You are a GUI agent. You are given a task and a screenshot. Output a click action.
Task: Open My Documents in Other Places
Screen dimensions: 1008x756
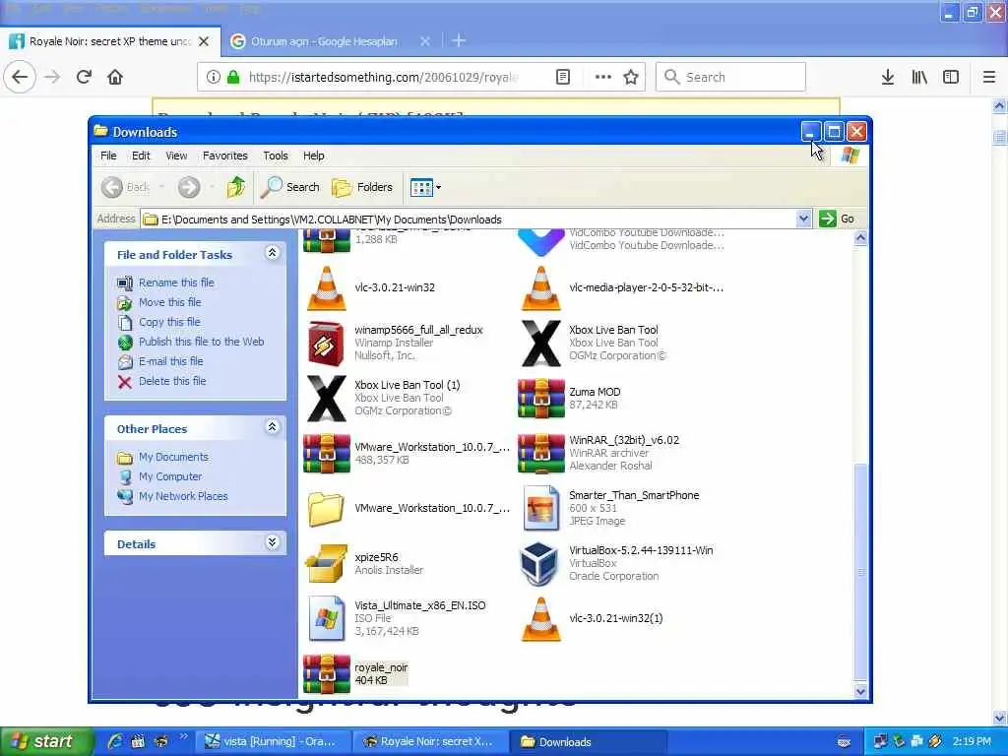tap(173, 457)
